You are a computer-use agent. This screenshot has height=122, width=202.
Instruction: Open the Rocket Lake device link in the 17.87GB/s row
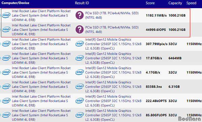(x=41, y=58)
